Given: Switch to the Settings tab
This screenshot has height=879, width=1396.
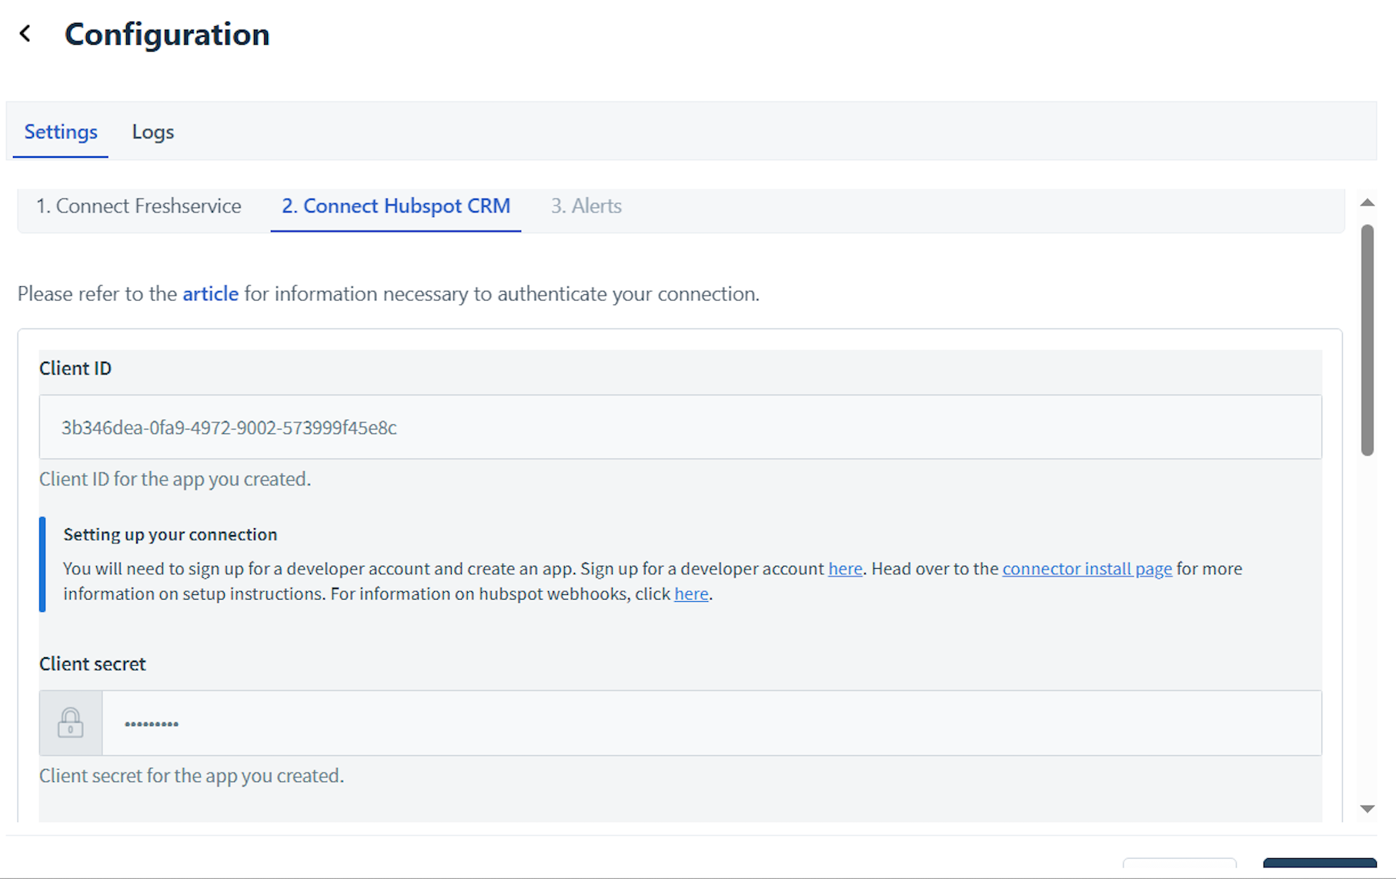Looking at the screenshot, I should tap(61, 132).
